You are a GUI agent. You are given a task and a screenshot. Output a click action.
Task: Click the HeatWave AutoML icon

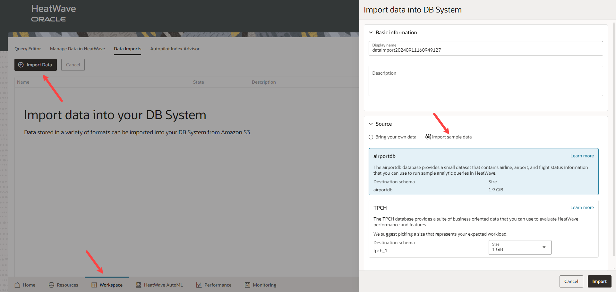(x=139, y=285)
